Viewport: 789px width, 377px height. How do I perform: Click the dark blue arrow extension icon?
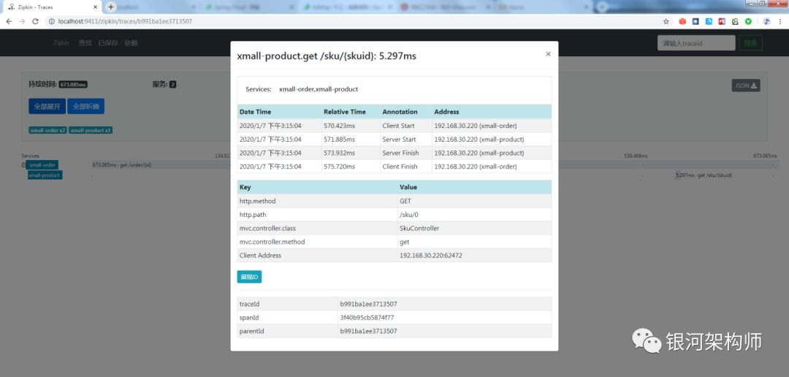point(695,21)
